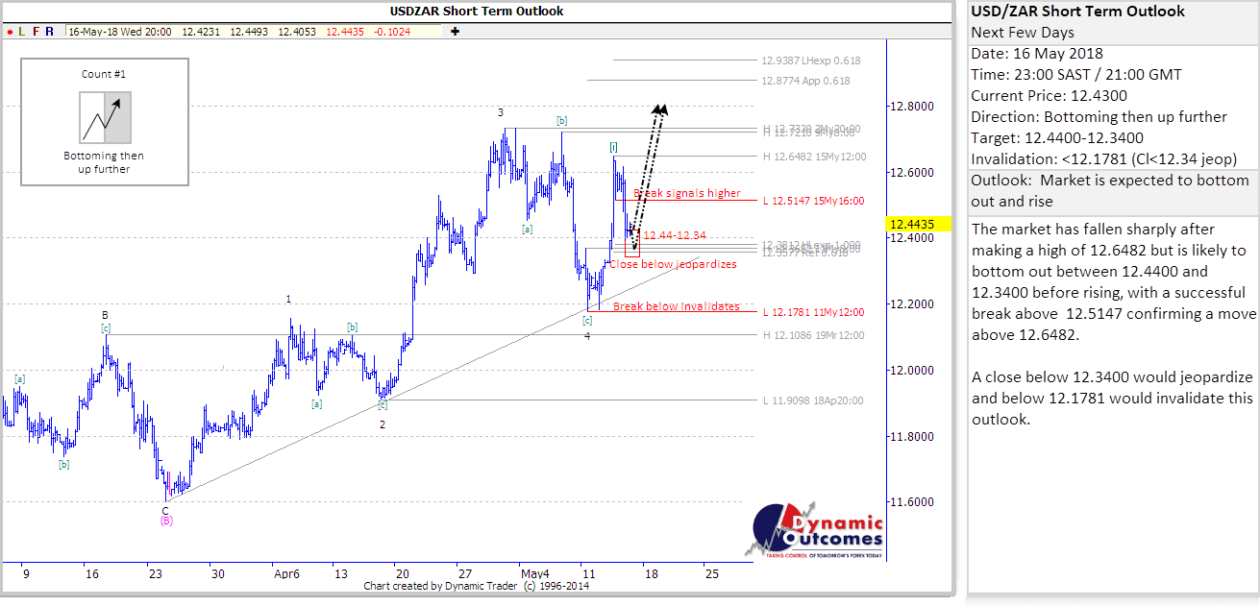
Task: Click the open value 12.4231
Action: tap(200, 32)
